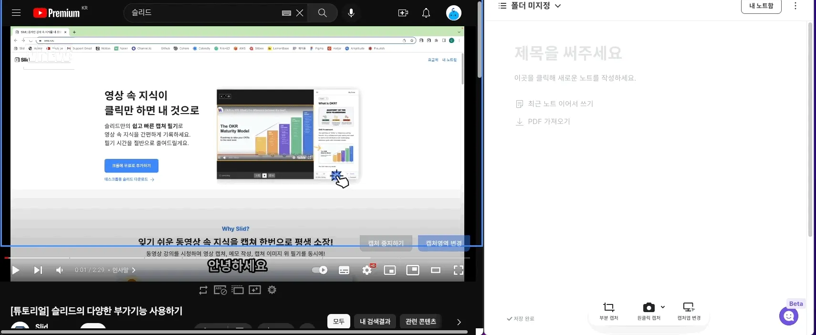Toggle video subtitles captions
This screenshot has width=816, height=335.
tap(344, 270)
